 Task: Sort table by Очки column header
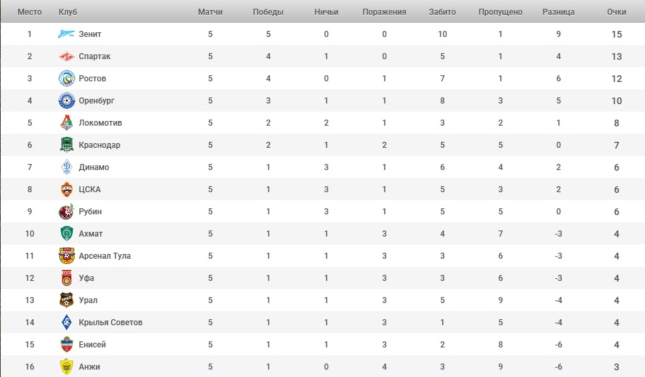click(616, 12)
